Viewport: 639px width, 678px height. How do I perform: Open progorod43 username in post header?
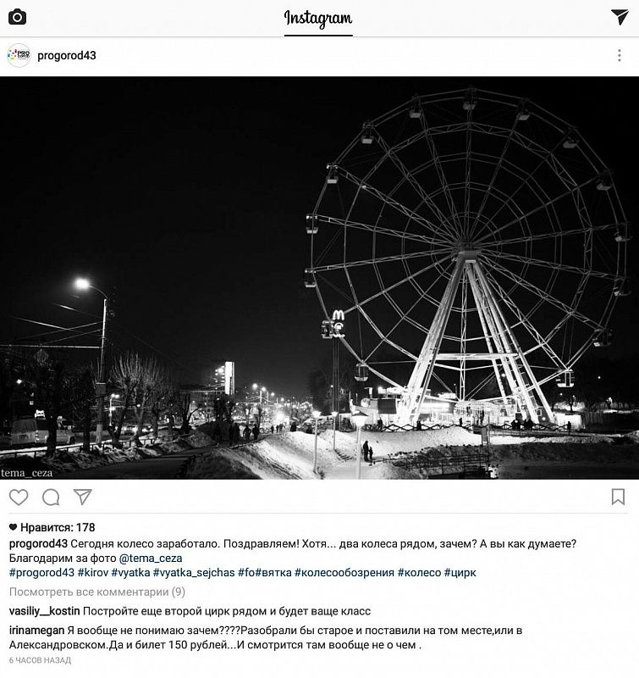(67, 56)
